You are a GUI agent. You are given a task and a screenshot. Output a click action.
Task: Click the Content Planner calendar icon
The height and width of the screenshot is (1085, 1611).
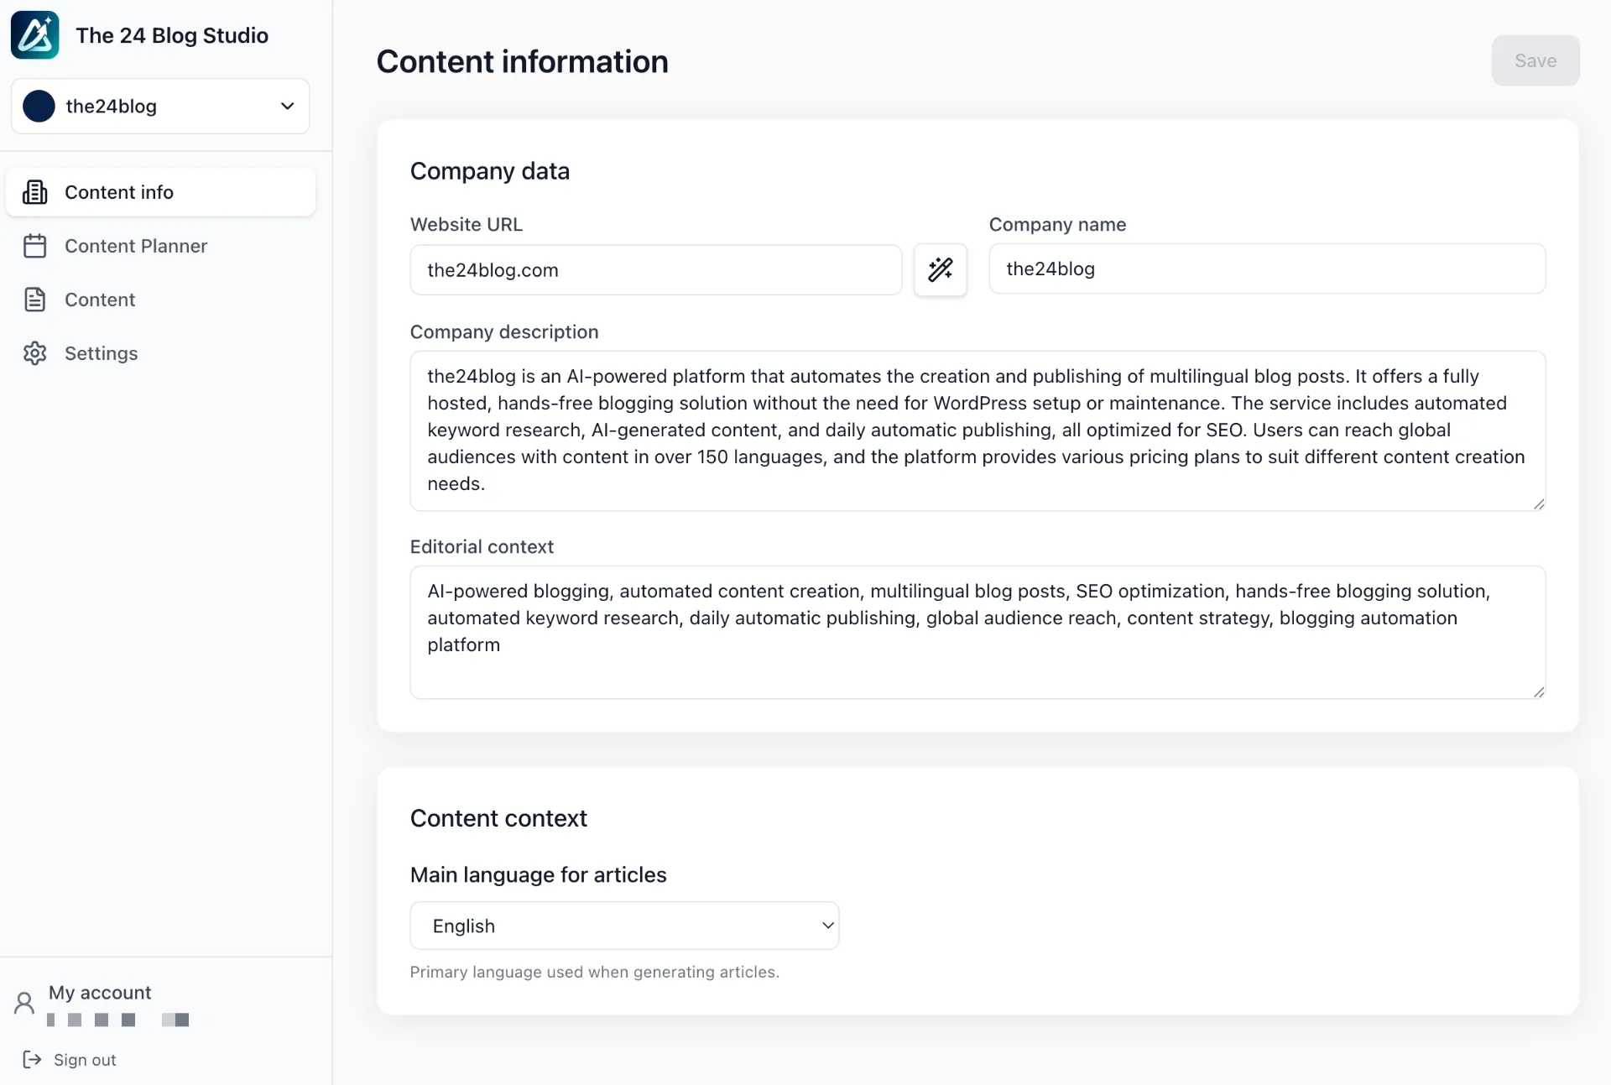click(x=34, y=246)
